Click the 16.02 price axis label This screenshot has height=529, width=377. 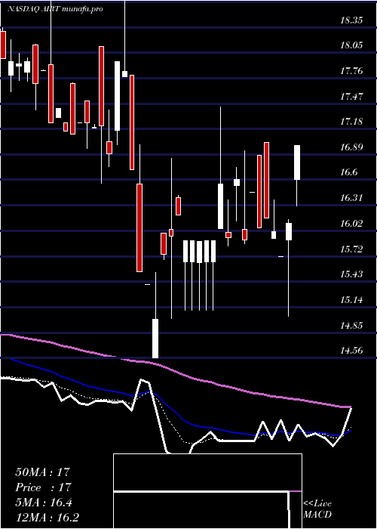point(351,224)
